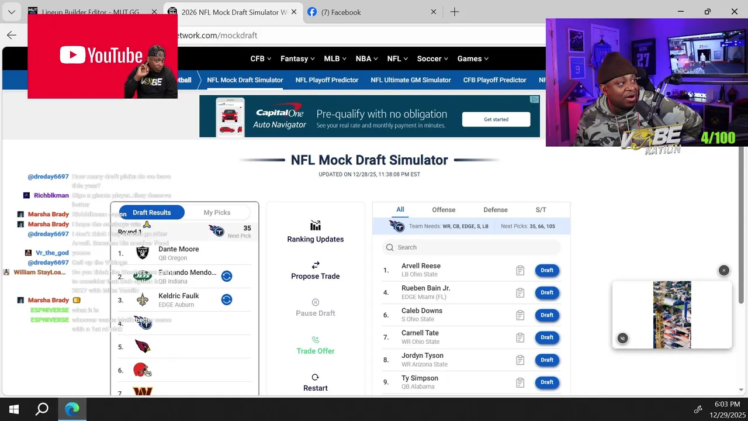Click the Saints logo at pick 3

click(143, 300)
